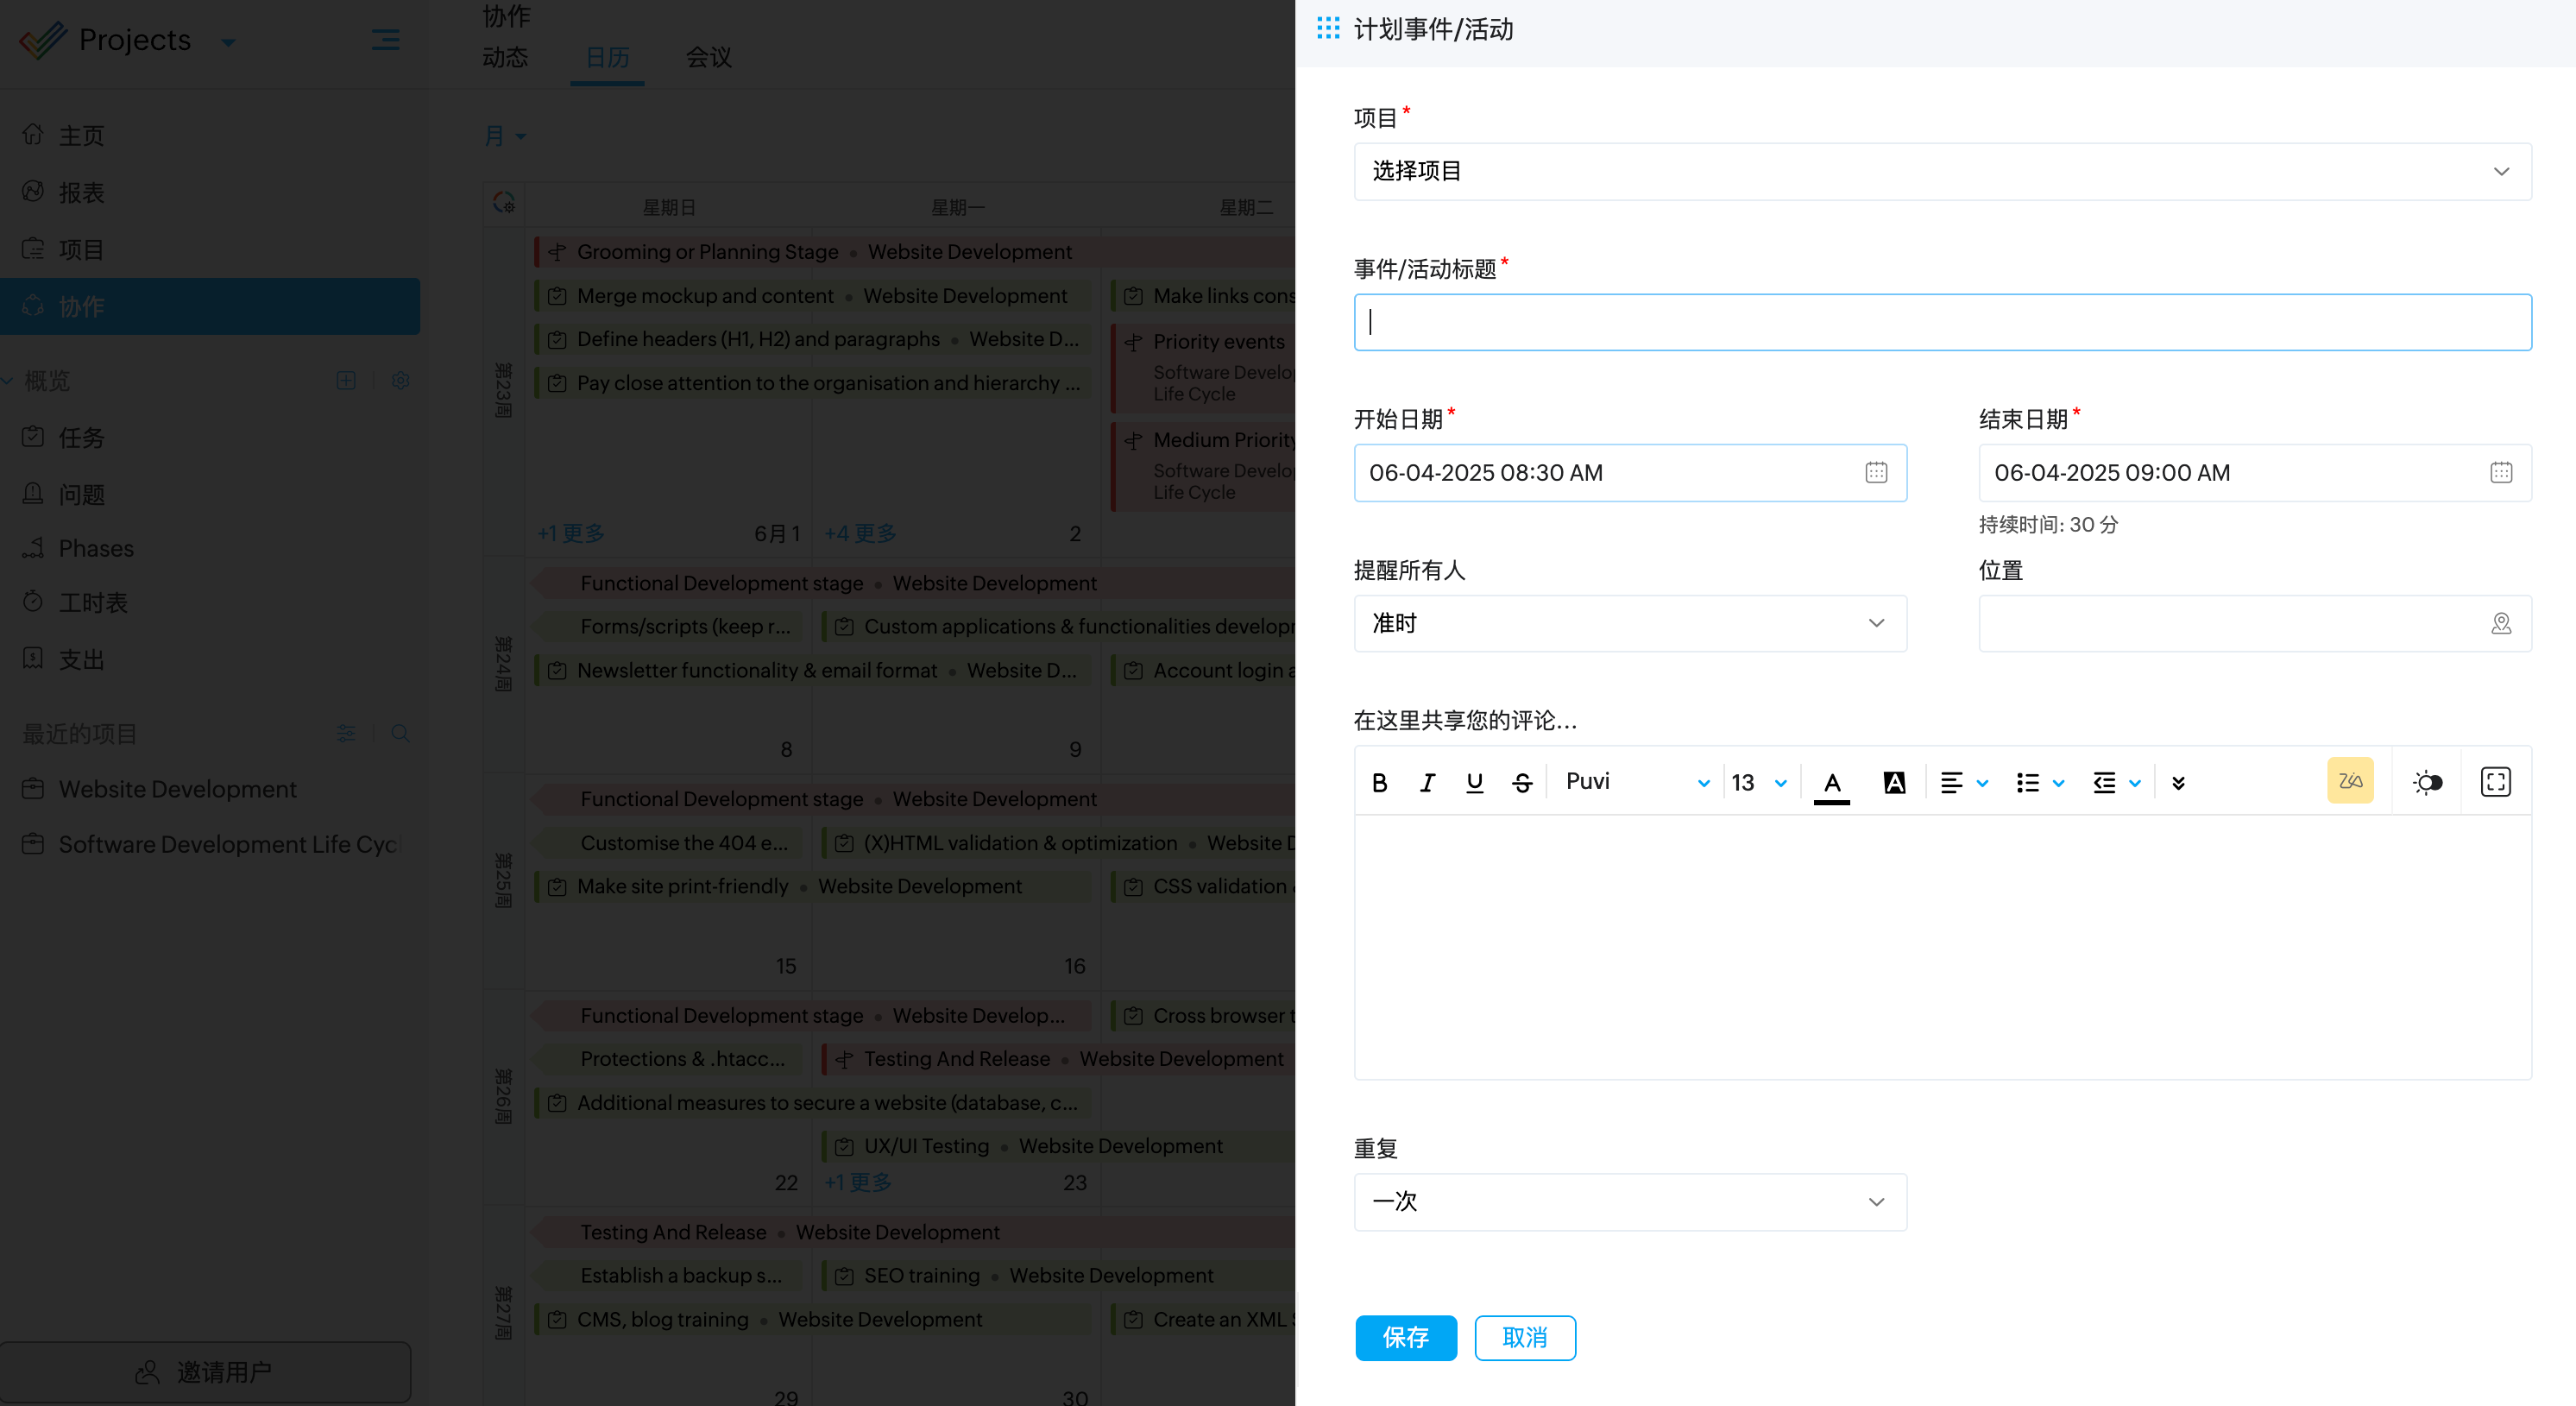
Task: Toggle bold formatting in comment editor
Action: click(x=1379, y=782)
